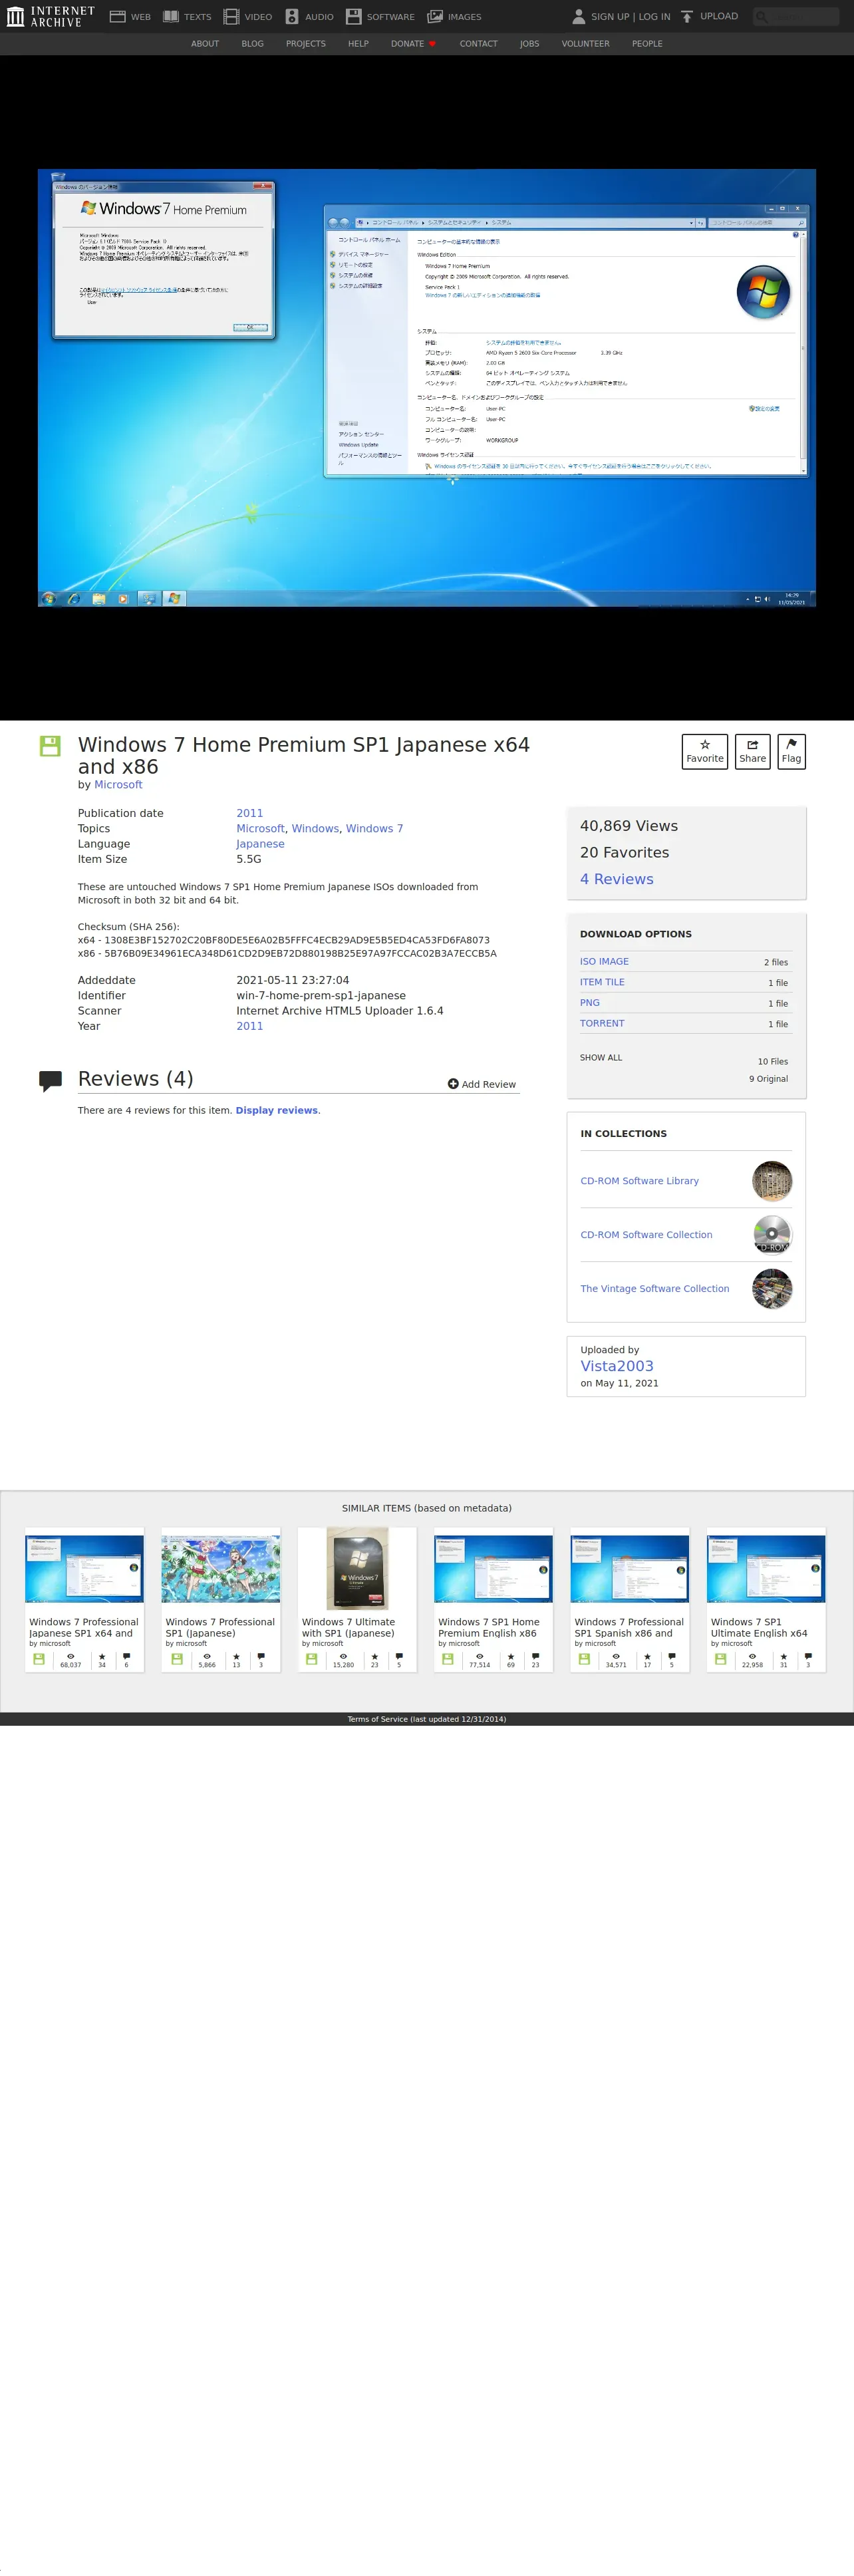Open the SIGN UP link
This screenshot has width=854, height=2576.
(x=610, y=17)
